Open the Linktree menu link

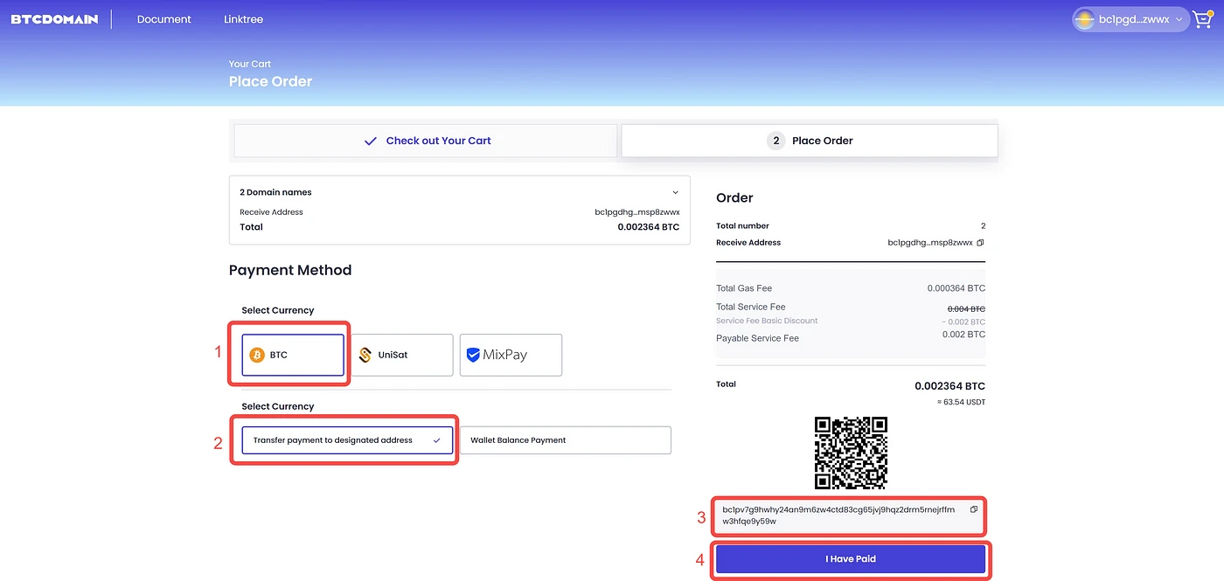tap(243, 19)
